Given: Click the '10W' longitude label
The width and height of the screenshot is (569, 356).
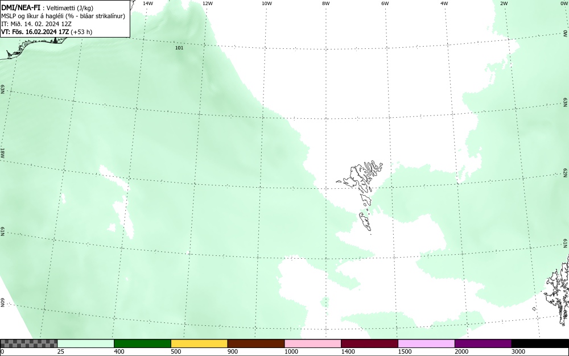Looking at the screenshot, I should click(x=267, y=3).
